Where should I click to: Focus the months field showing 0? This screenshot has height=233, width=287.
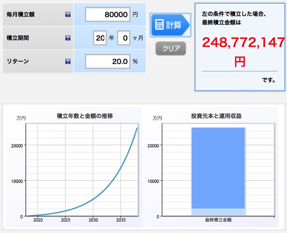tap(124, 38)
